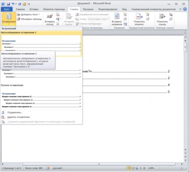Click Update Index icon in Предметный указатель
The image size is (189, 172).
tap(148, 19)
